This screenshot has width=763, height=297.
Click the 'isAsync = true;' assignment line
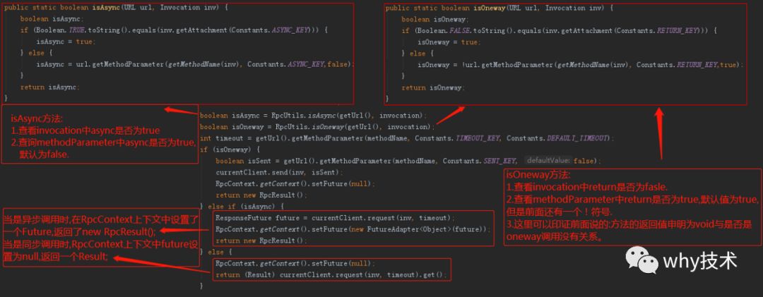click(66, 42)
